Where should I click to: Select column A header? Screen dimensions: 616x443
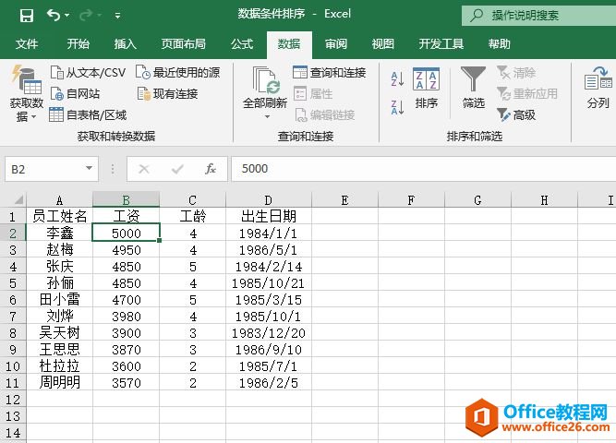pyautogui.click(x=59, y=200)
